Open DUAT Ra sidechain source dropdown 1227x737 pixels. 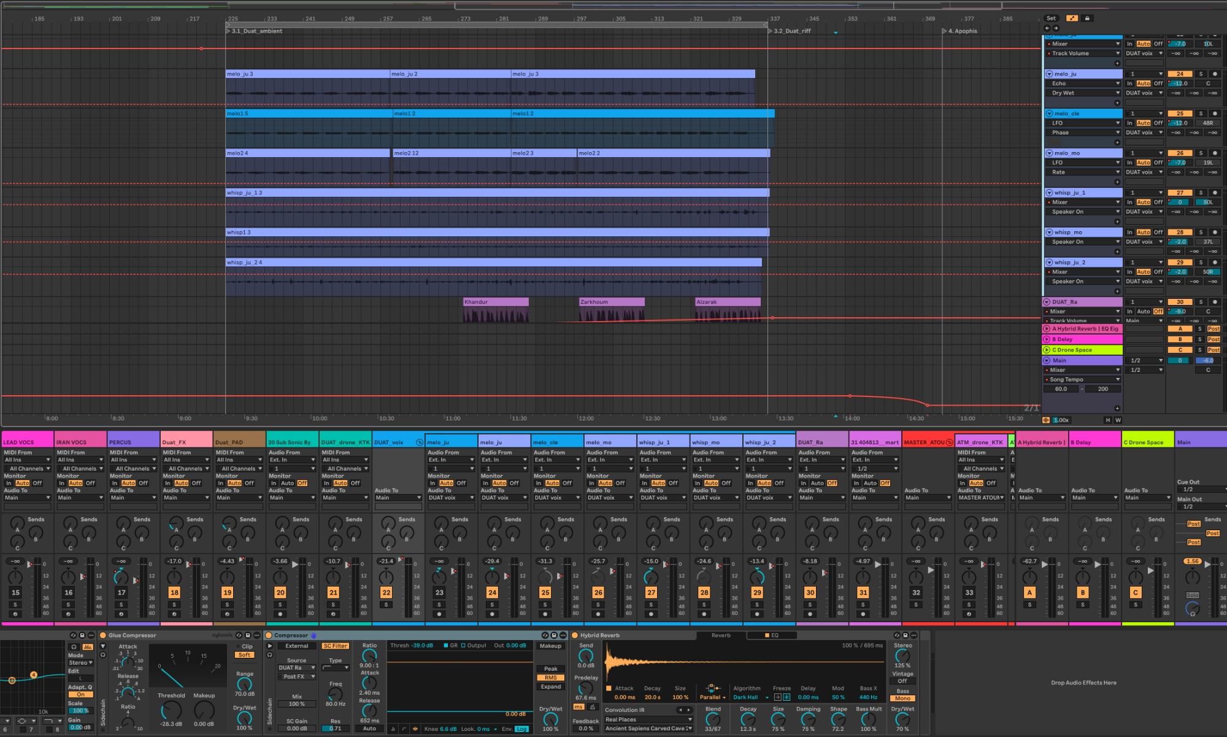[x=296, y=668]
